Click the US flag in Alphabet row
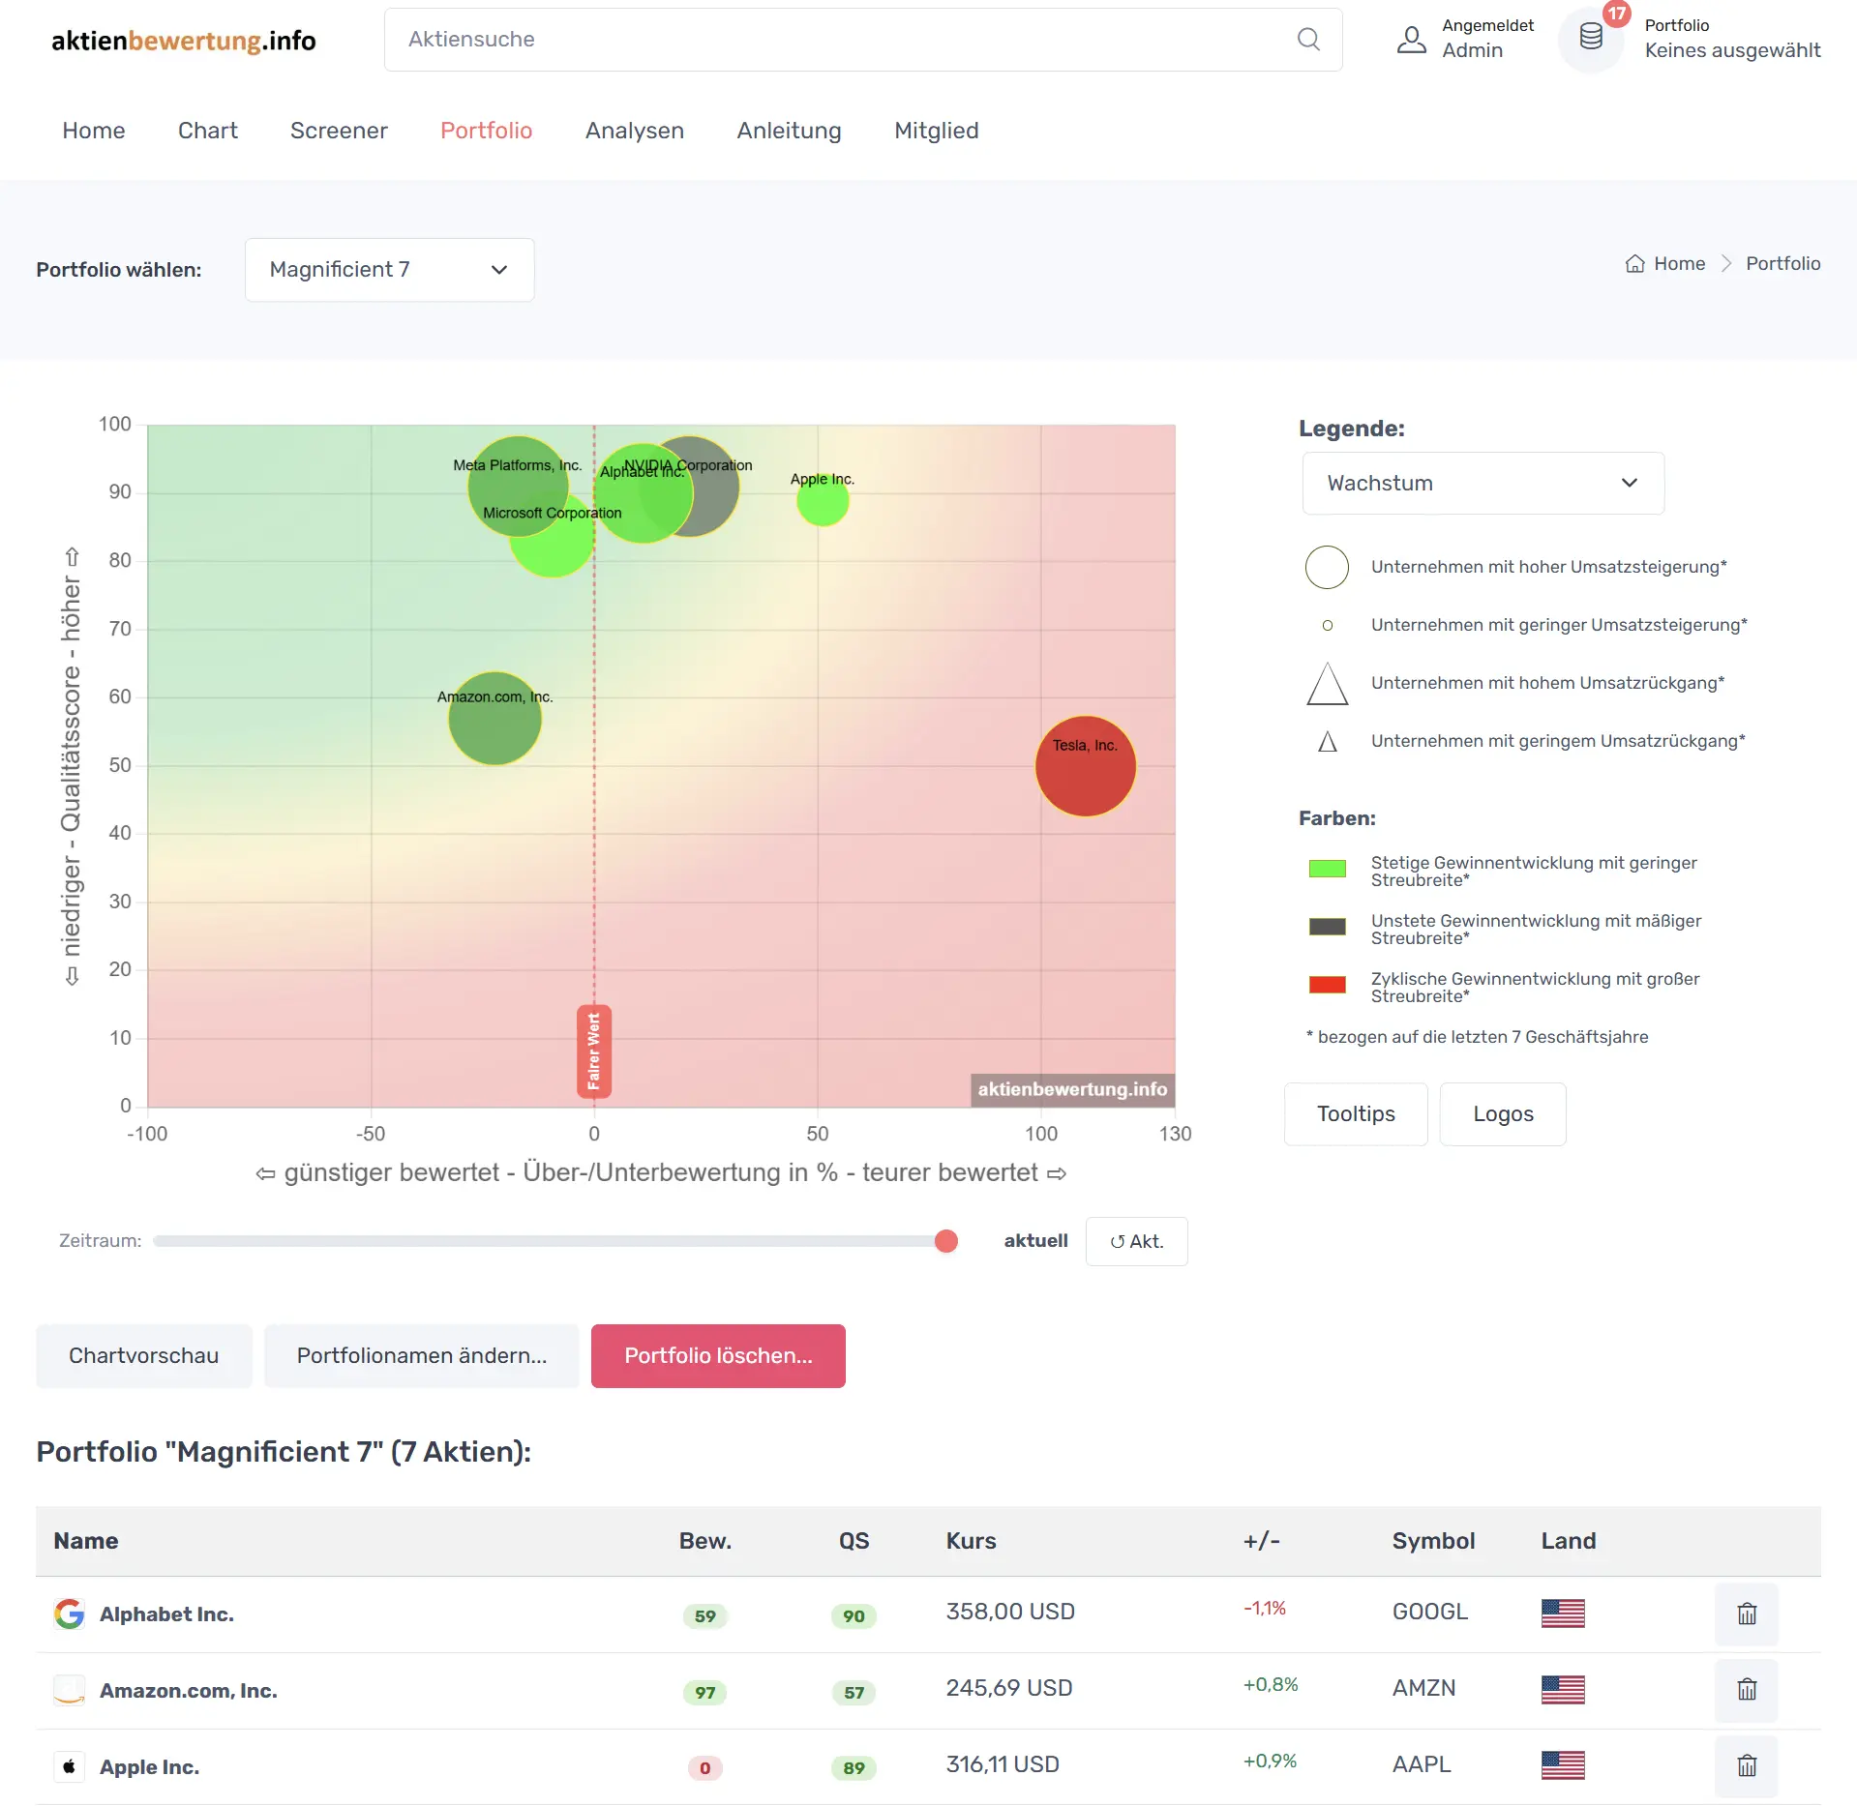Viewport: 1857px width, 1806px height. pyautogui.click(x=1563, y=1613)
